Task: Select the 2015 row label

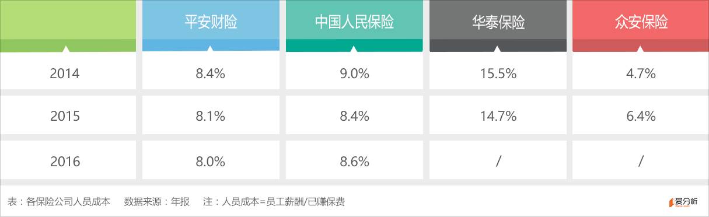Action: click(x=64, y=116)
